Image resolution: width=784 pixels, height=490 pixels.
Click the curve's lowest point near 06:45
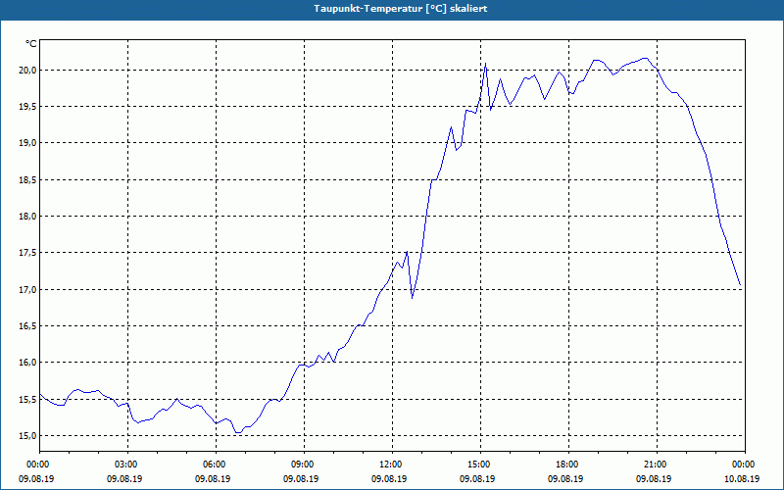tap(238, 432)
